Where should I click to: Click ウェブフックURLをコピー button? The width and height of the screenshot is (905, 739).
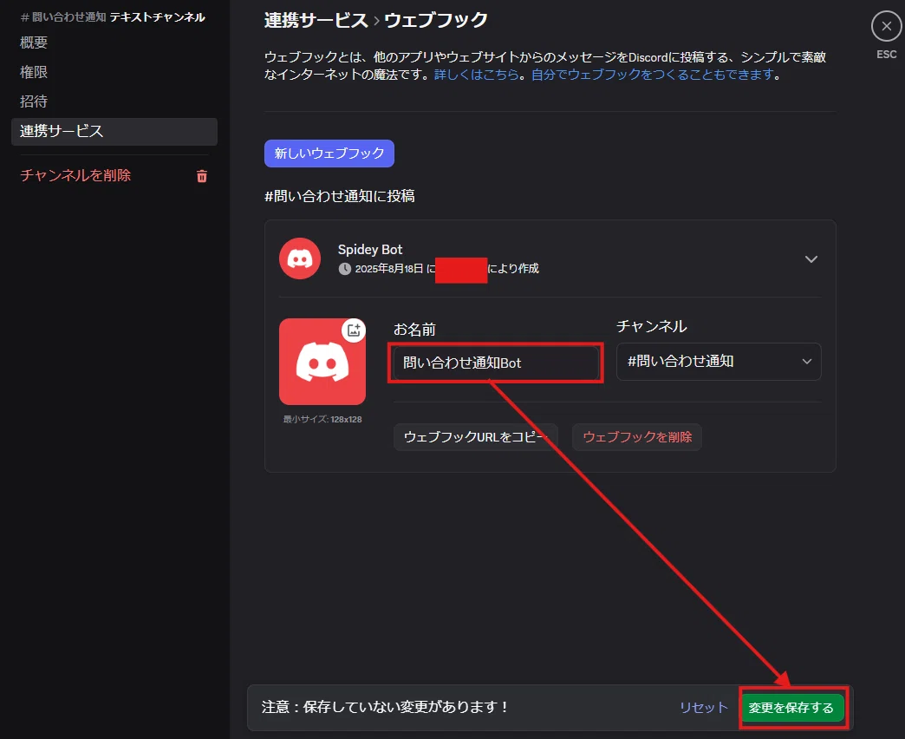point(476,437)
